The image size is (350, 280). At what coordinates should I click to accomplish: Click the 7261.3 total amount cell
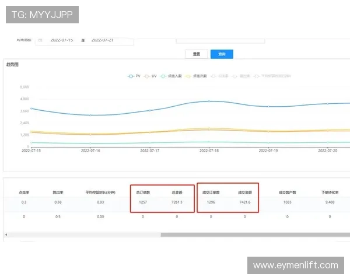point(177,202)
